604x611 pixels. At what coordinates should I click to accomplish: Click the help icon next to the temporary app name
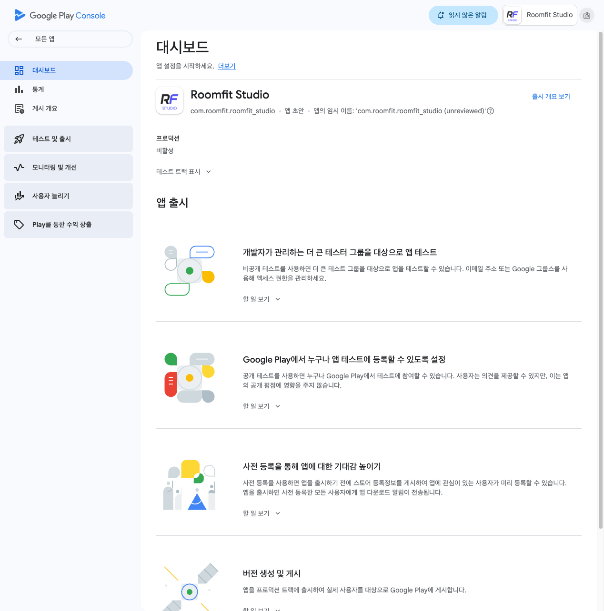coord(491,111)
